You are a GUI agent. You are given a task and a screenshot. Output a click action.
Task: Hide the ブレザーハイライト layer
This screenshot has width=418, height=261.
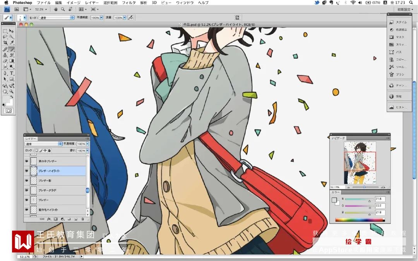27,171
